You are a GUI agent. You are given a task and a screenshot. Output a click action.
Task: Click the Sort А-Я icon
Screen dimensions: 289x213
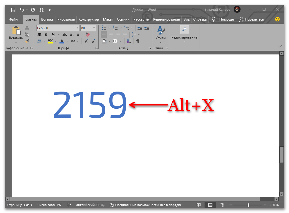(x=129, y=41)
